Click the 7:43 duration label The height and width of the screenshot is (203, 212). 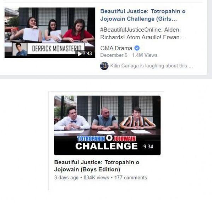(87, 54)
